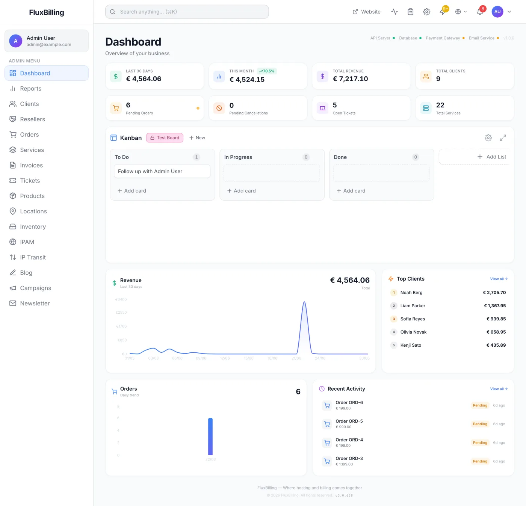Screen dimensions: 526x506
Task: Open Services in the sidebar
Action: (x=47, y=150)
